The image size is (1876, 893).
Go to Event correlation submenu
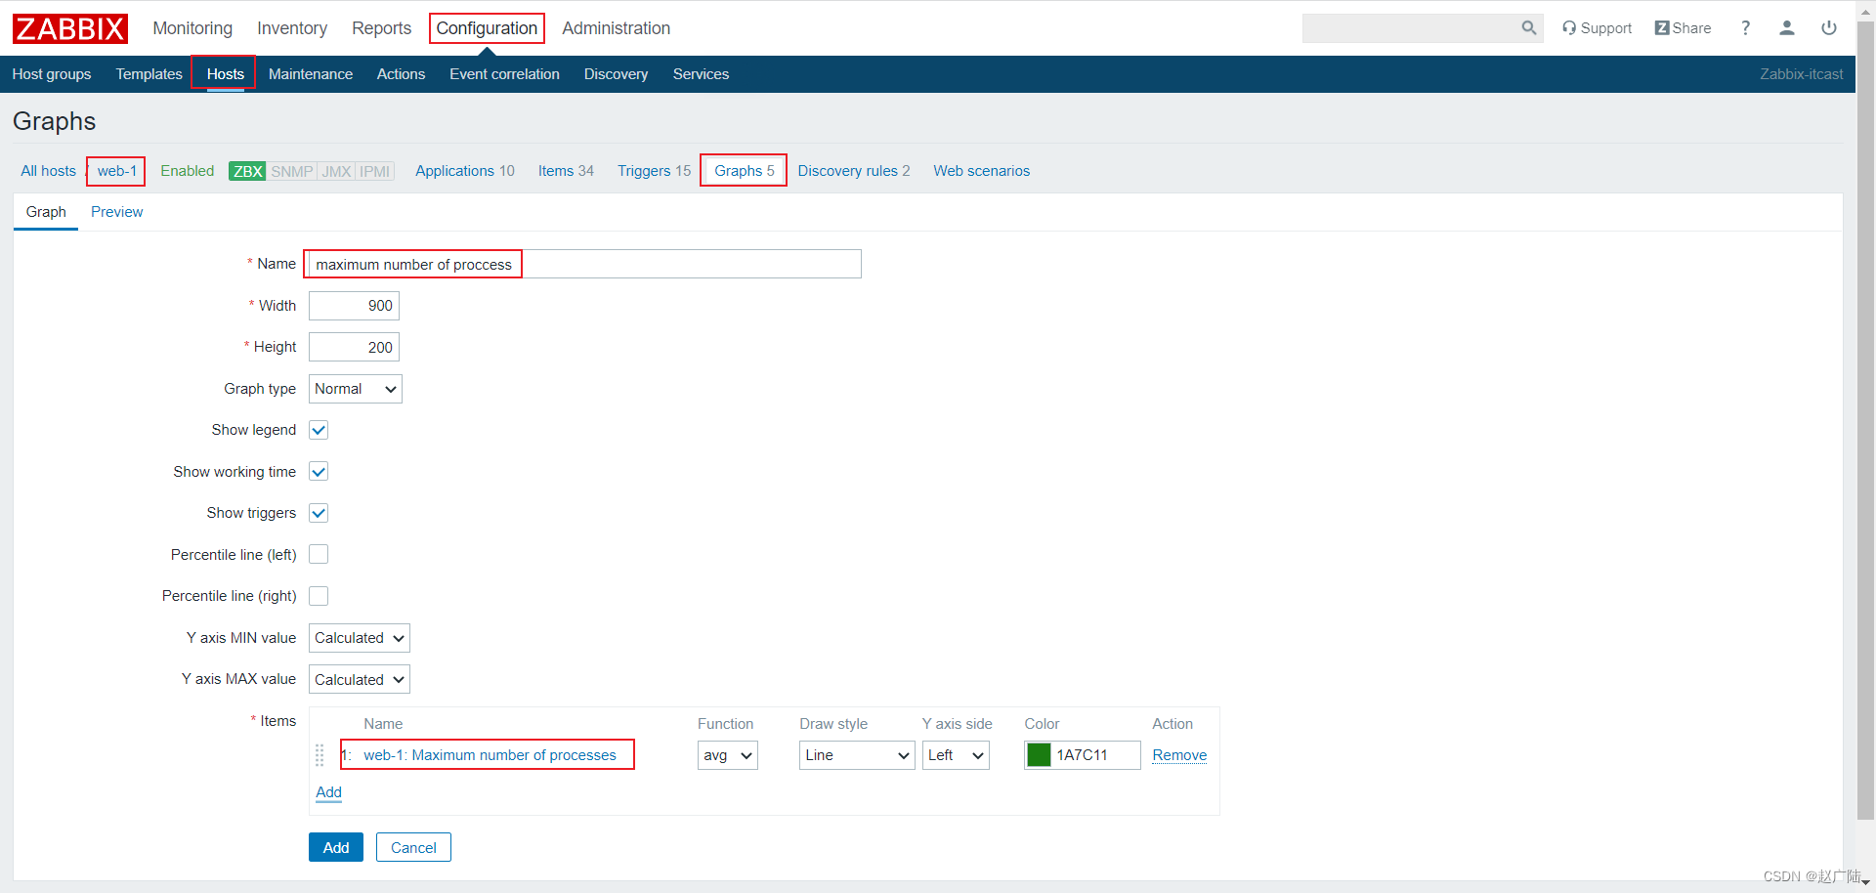504,74
